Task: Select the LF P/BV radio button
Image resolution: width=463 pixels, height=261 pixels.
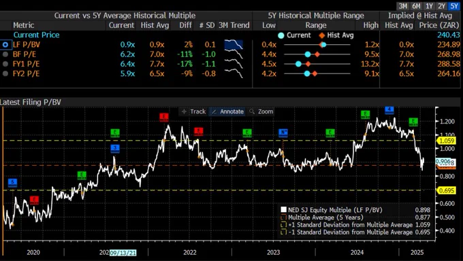Action: point(5,45)
